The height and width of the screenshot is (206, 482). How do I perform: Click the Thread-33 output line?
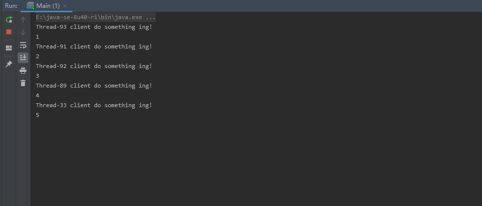tap(94, 105)
